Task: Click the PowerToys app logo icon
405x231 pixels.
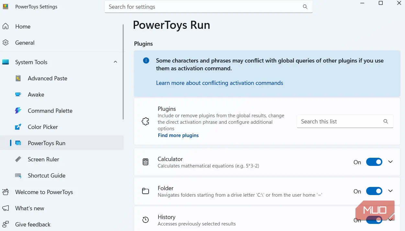Action: [x=6, y=7]
